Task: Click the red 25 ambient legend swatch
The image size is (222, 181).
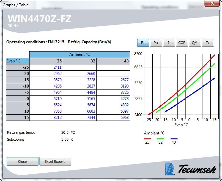Action: [147, 139]
